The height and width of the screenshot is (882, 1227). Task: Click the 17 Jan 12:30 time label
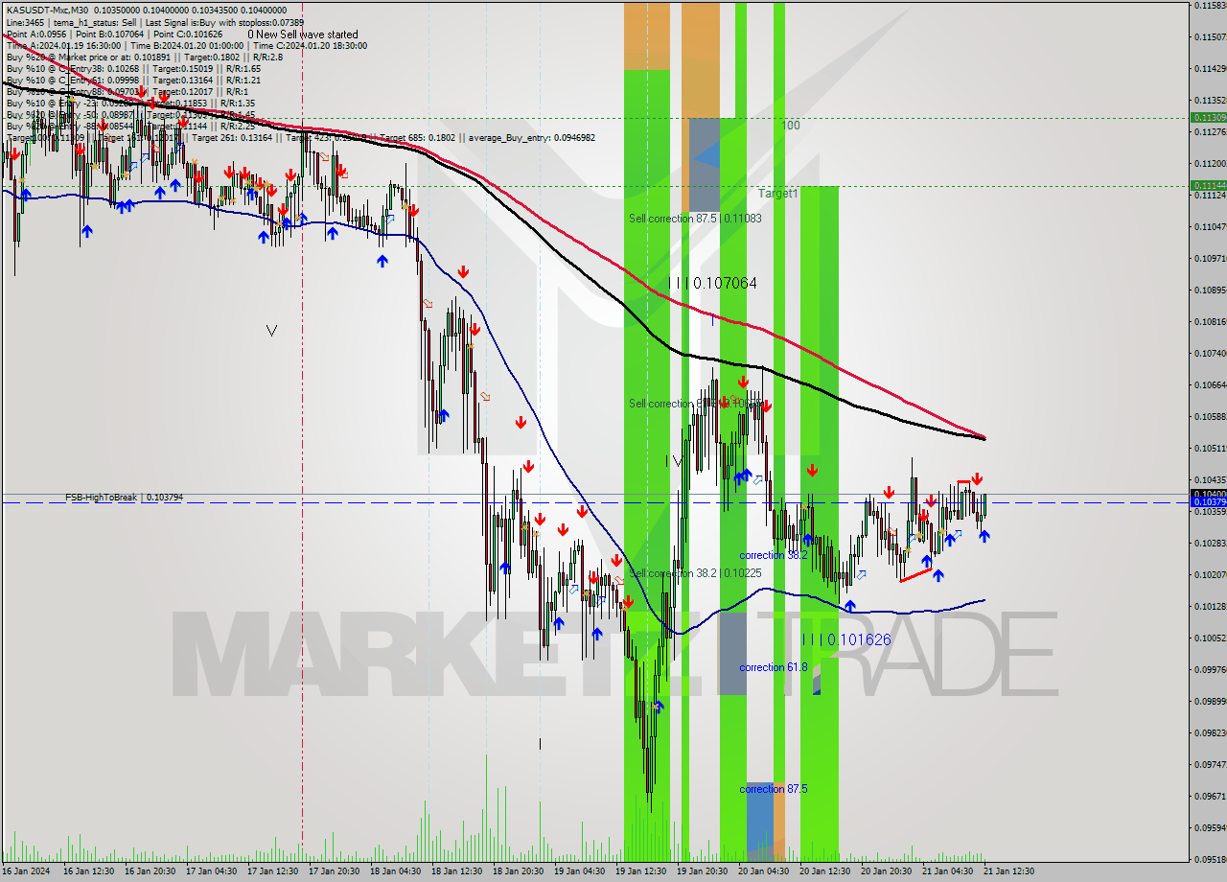coord(272,871)
